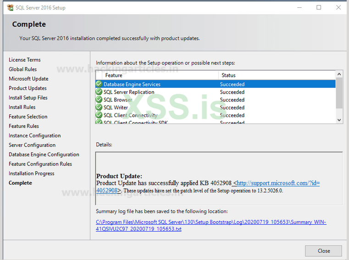Click the feature list scroll up arrow
349x260 pixels.
339,74
